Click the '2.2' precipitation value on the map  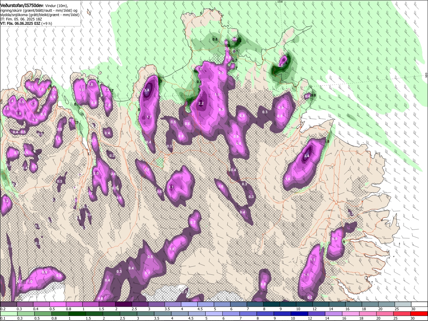click(201, 104)
